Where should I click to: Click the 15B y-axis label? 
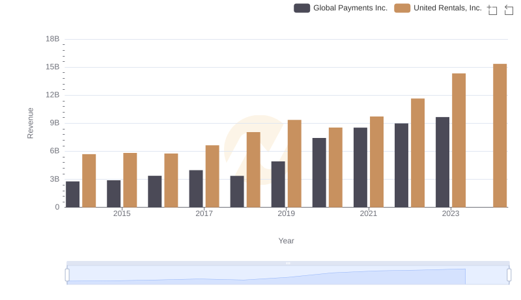click(x=53, y=67)
